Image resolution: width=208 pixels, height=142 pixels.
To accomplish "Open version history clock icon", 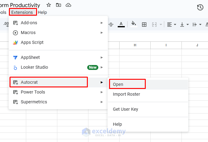I will click(200, 7).
